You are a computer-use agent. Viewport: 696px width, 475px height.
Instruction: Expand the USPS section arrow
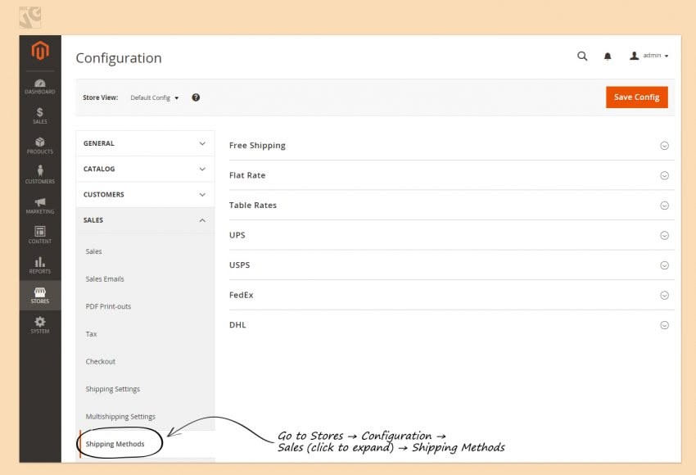pos(664,265)
